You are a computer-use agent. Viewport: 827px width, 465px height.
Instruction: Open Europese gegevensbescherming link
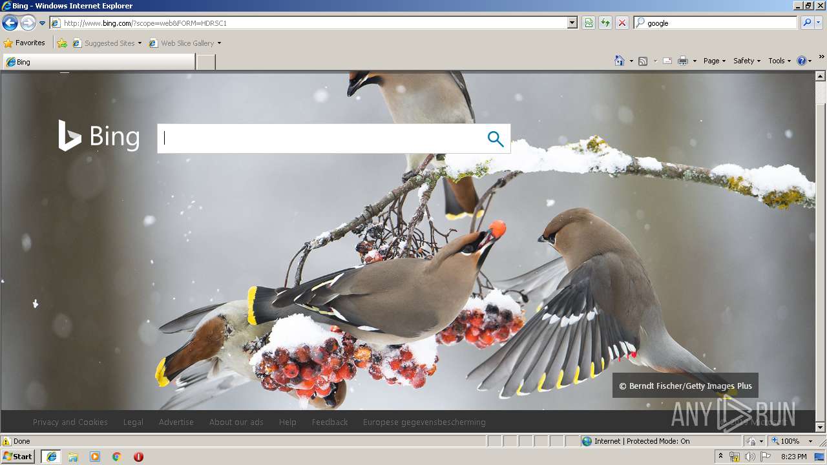[x=424, y=422]
